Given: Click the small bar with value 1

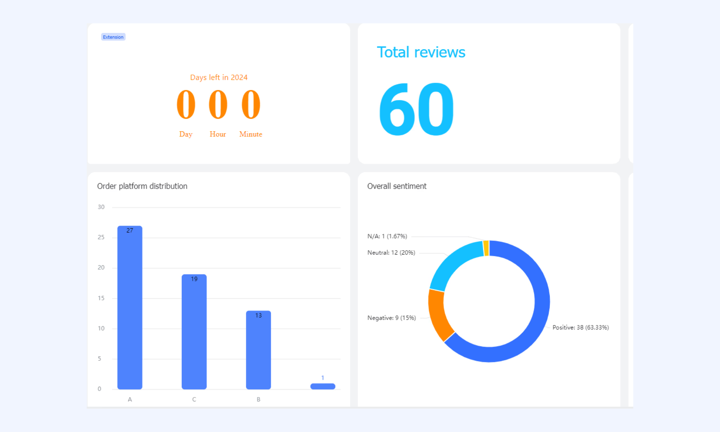Looking at the screenshot, I should coord(323,386).
